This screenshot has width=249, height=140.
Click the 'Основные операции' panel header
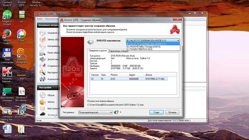click(x=48, y=25)
